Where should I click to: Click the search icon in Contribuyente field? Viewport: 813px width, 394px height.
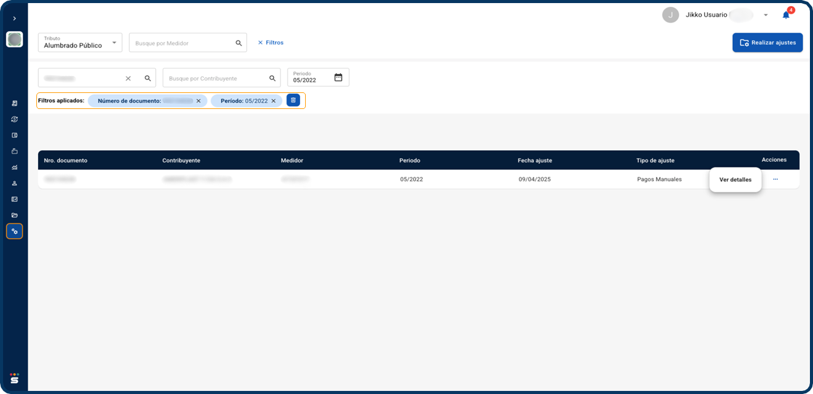pos(272,78)
